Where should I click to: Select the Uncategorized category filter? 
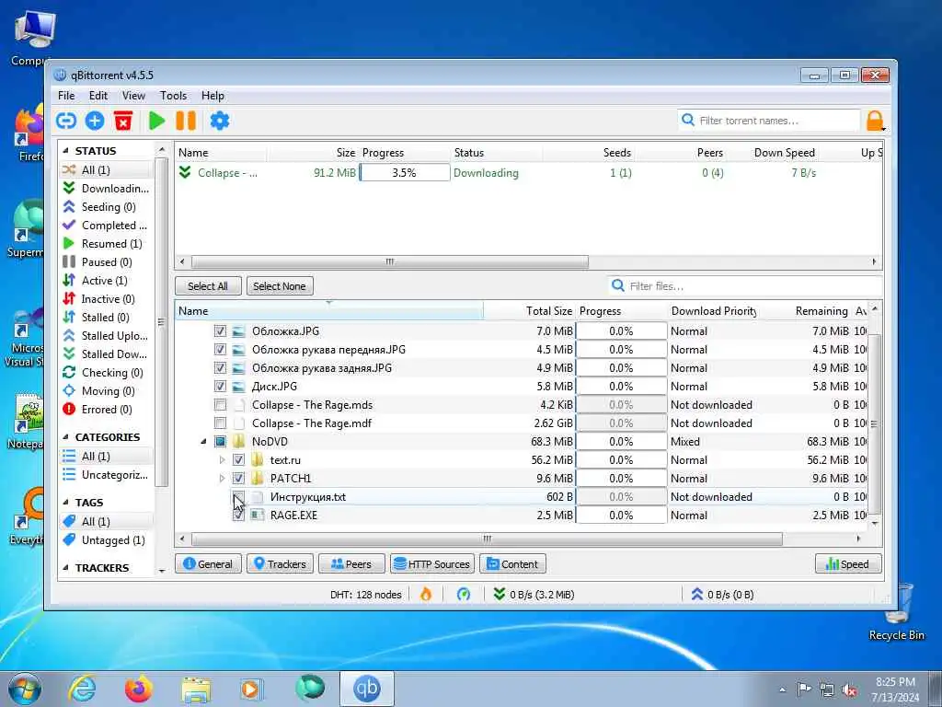point(106,475)
